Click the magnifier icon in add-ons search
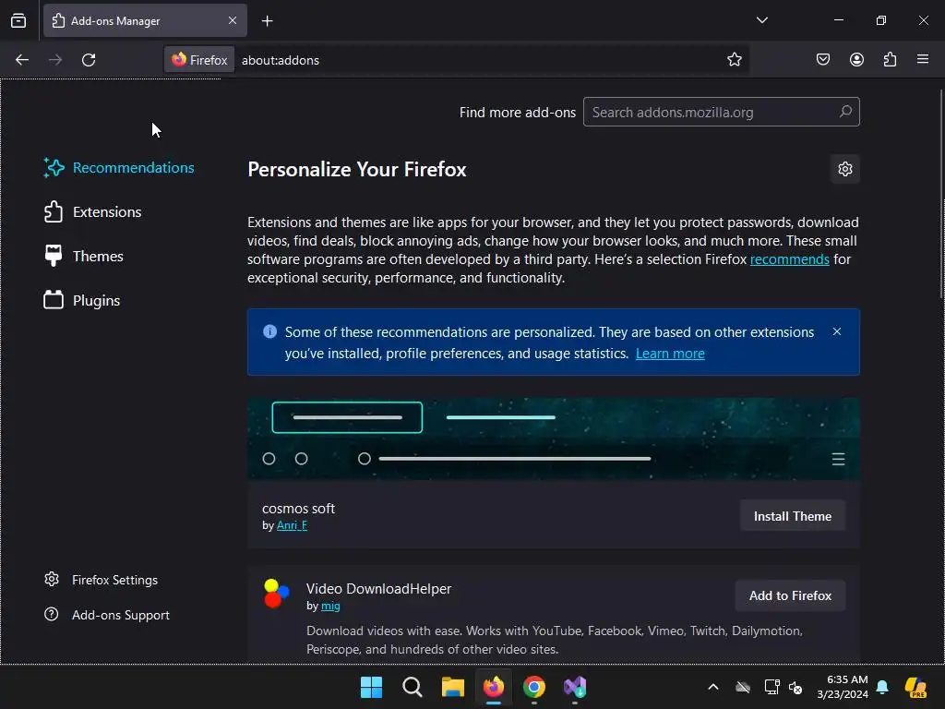 pos(845,112)
